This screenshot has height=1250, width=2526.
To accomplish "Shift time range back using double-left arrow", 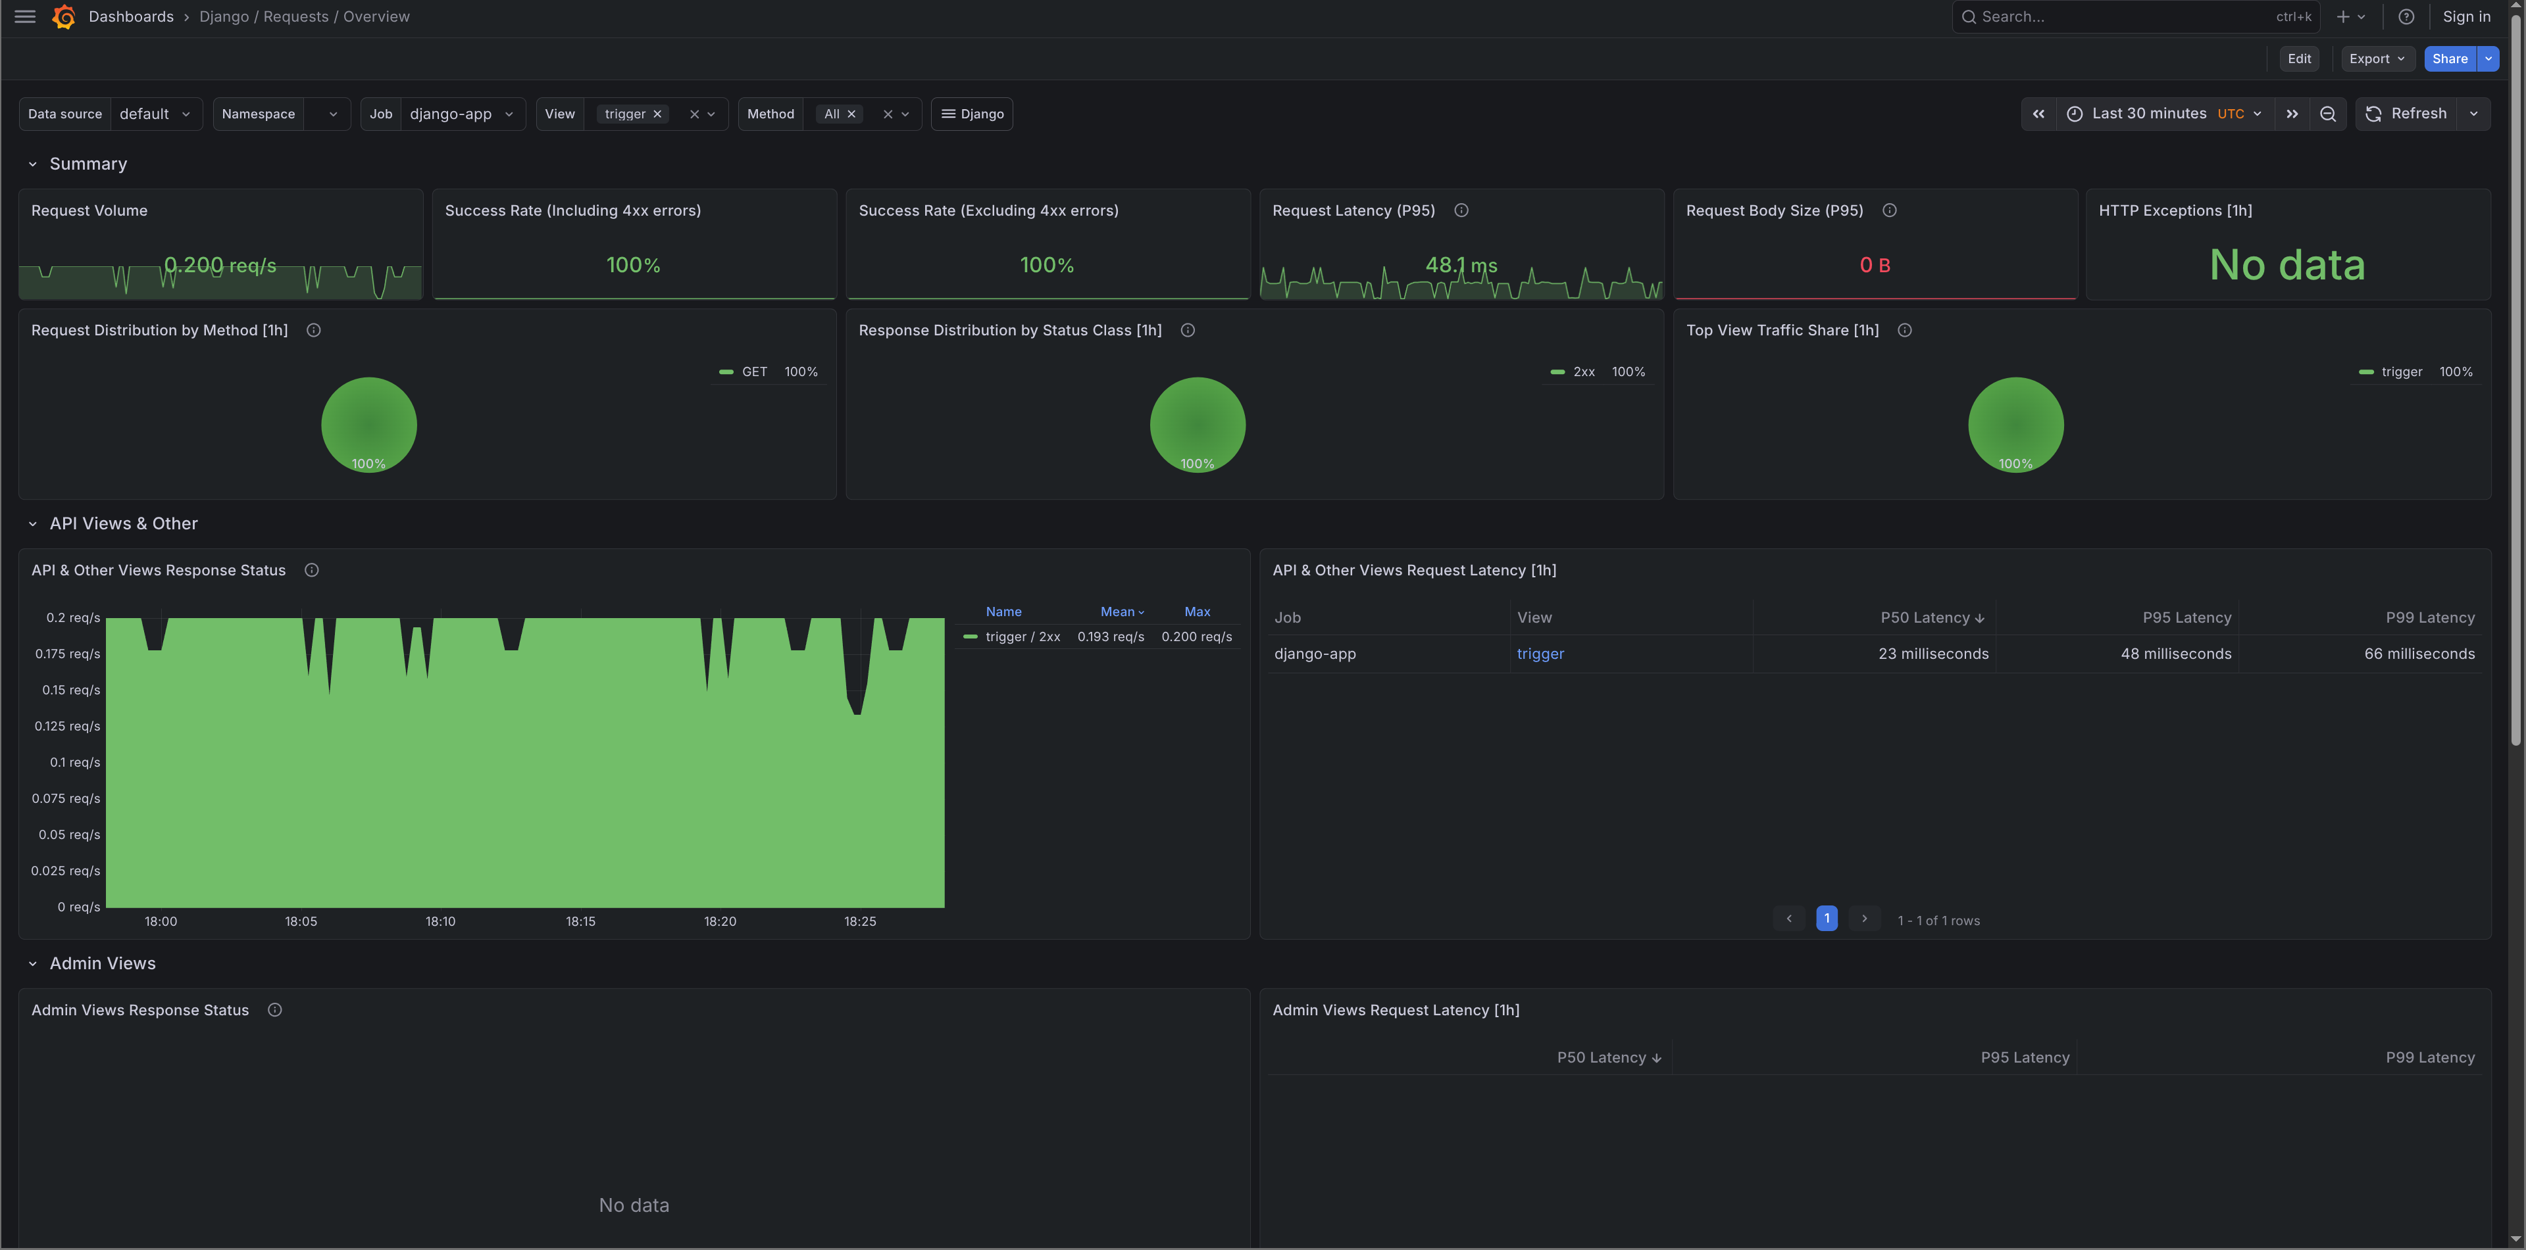I will (x=2038, y=114).
